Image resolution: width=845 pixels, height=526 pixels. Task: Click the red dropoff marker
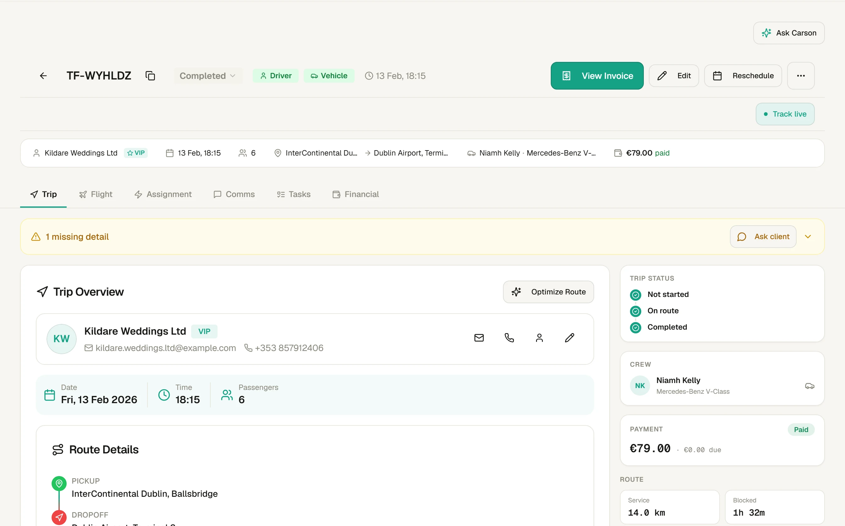pyautogui.click(x=59, y=517)
